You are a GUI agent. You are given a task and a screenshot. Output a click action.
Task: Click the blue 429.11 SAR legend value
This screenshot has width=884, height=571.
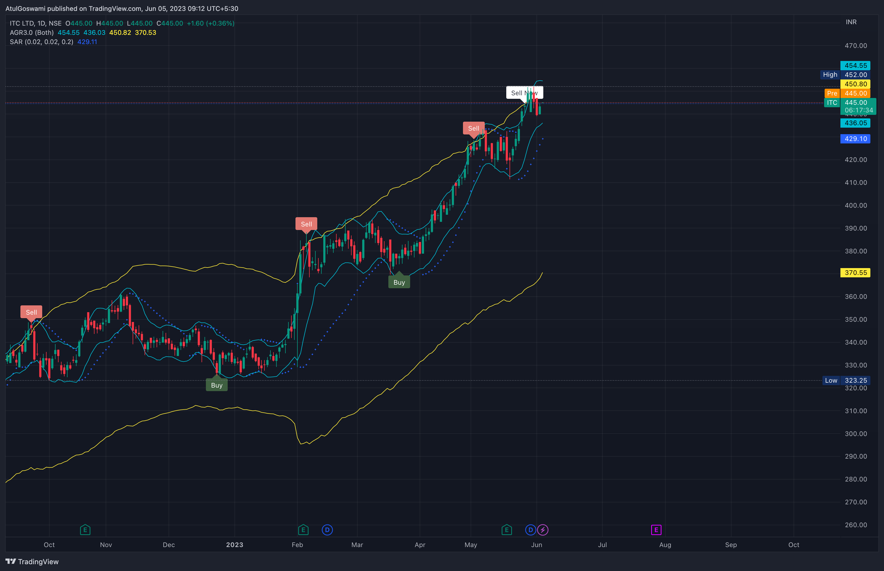[x=87, y=42]
